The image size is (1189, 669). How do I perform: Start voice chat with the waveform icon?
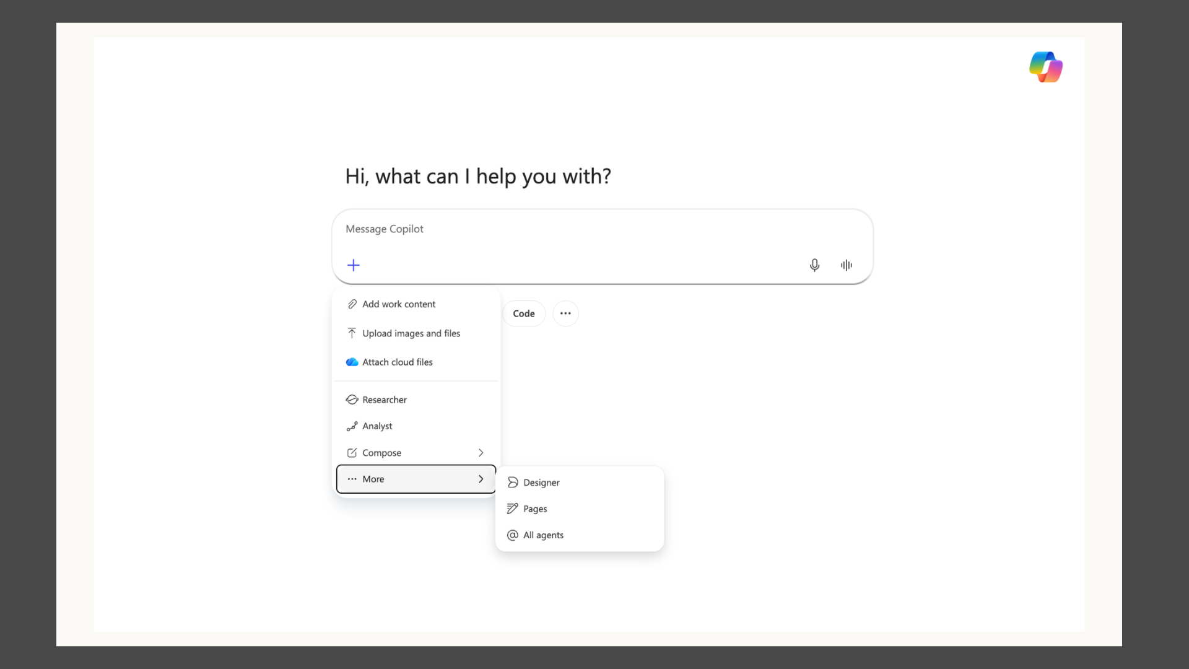[x=847, y=265]
